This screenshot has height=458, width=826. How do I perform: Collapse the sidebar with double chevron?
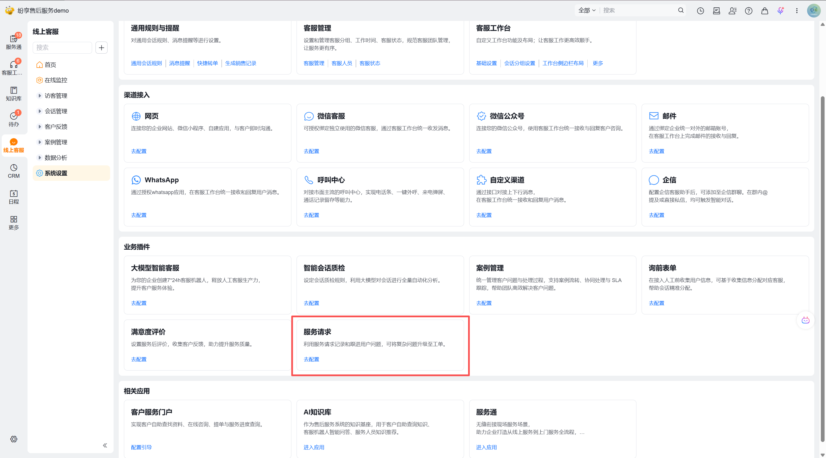pos(105,445)
